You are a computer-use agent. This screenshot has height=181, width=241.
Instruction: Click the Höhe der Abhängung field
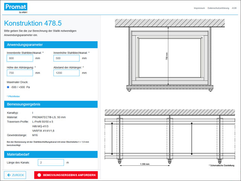coord(20,73)
